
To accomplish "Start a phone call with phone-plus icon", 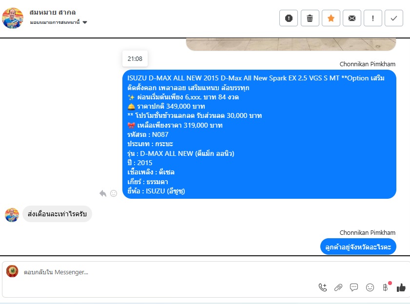I will tap(323, 287).
